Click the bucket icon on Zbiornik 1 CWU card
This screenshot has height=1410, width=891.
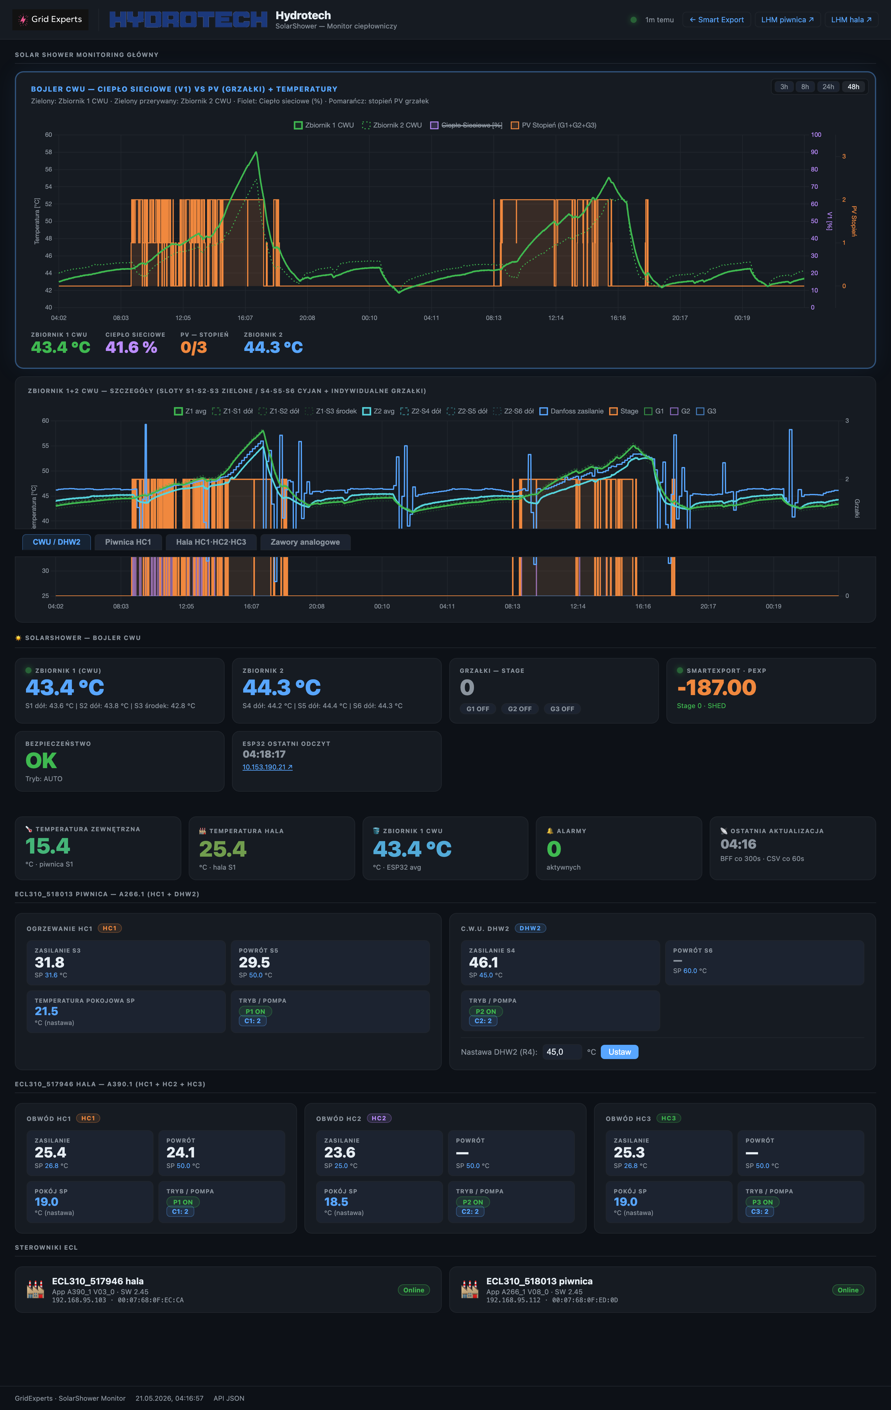[377, 831]
